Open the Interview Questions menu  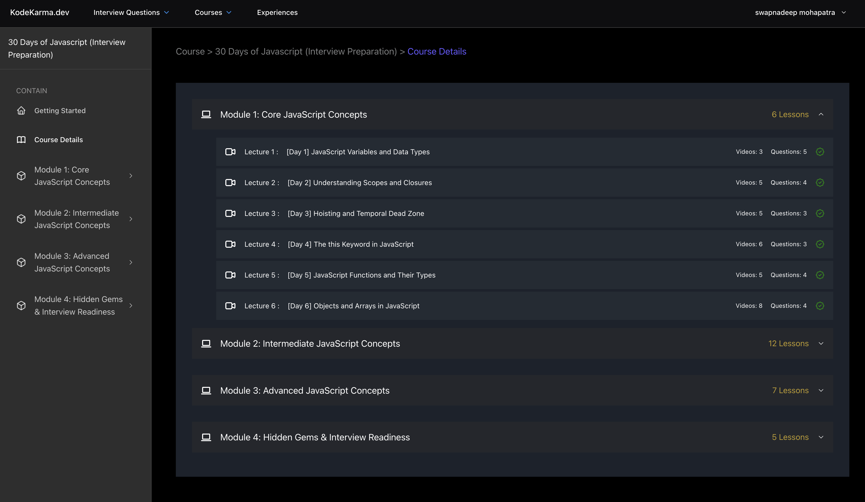pos(131,12)
